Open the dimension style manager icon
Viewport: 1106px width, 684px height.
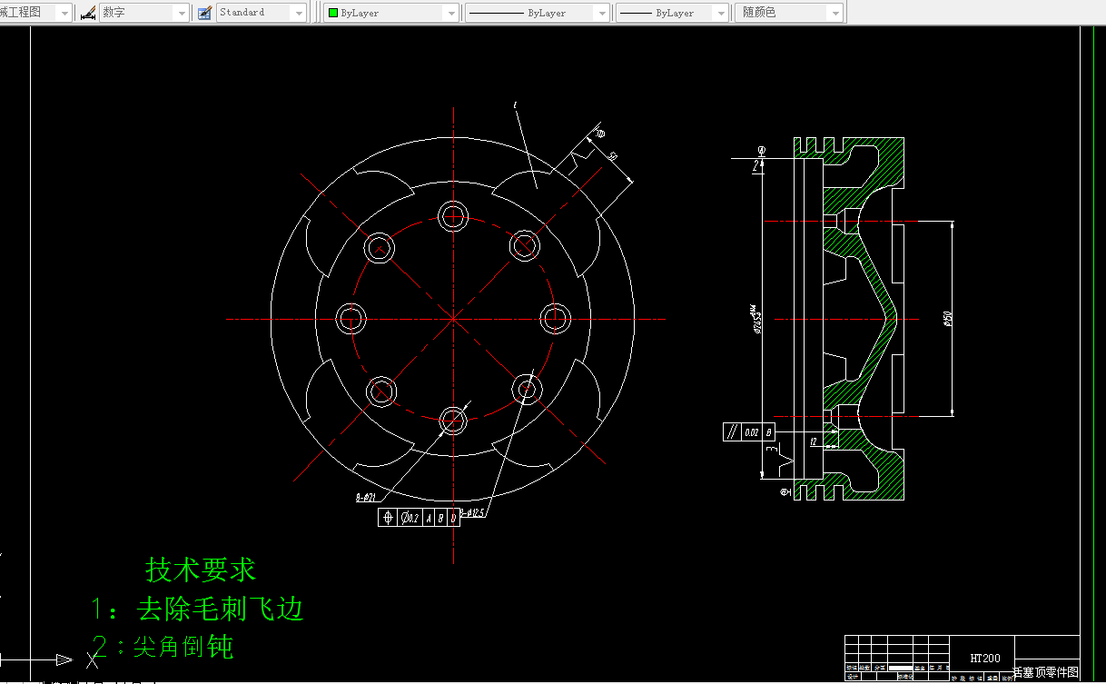click(88, 13)
